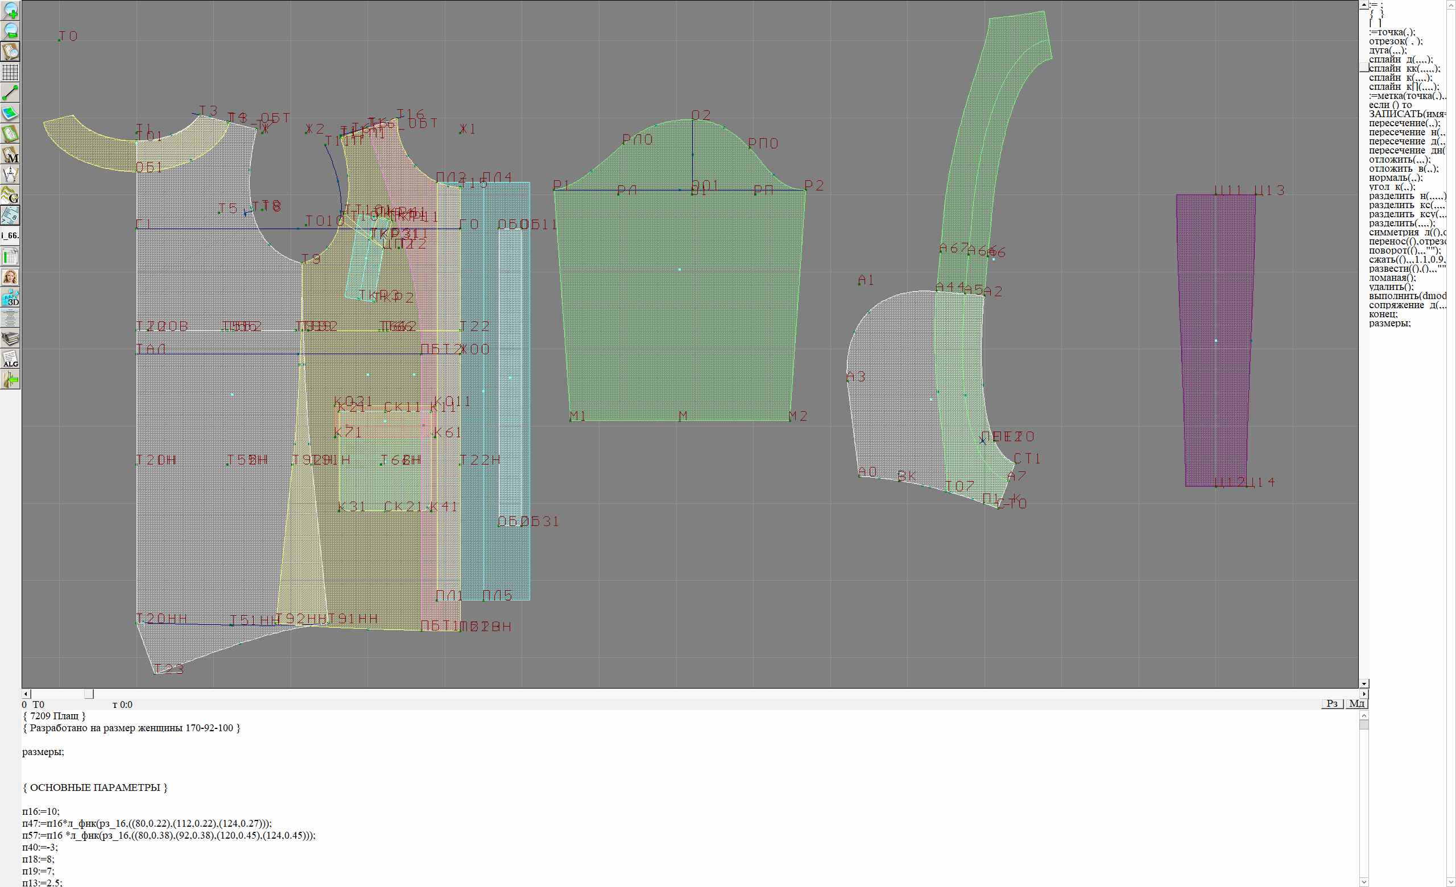Click the canvas vertical scrollbar down arrow

(1364, 684)
